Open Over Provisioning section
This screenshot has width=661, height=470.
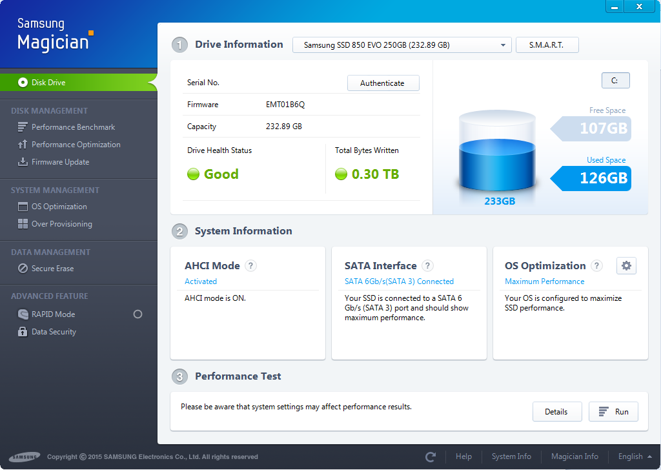pos(61,224)
